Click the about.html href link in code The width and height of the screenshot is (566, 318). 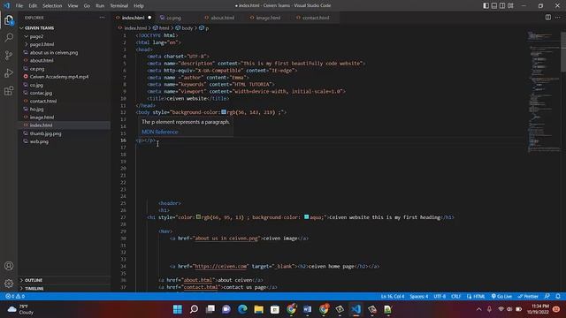point(198,280)
